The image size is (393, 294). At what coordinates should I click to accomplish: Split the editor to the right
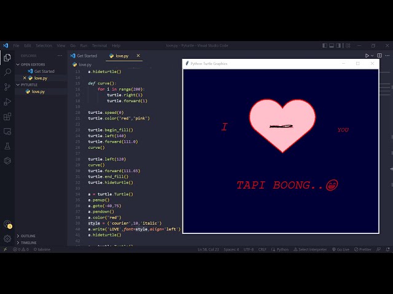(379, 56)
